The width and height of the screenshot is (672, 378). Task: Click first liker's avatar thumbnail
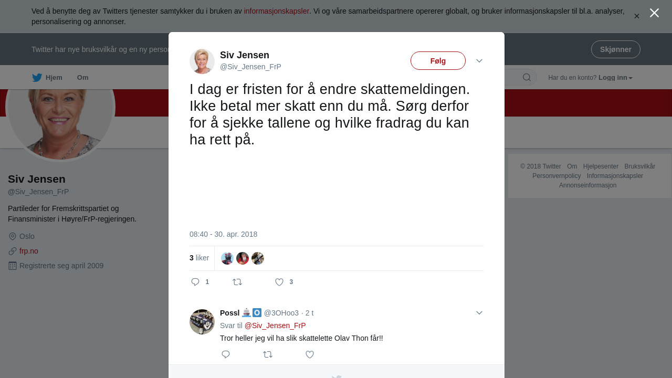tap(227, 258)
